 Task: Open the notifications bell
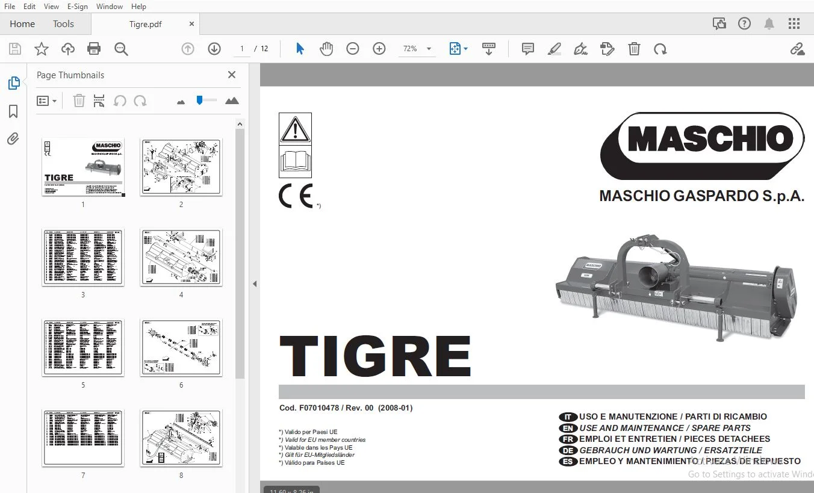tap(769, 24)
